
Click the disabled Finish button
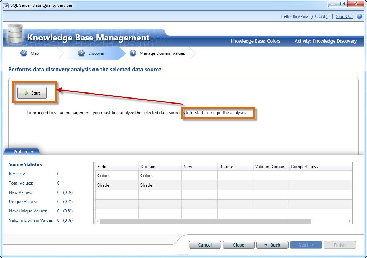coord(340,245)
